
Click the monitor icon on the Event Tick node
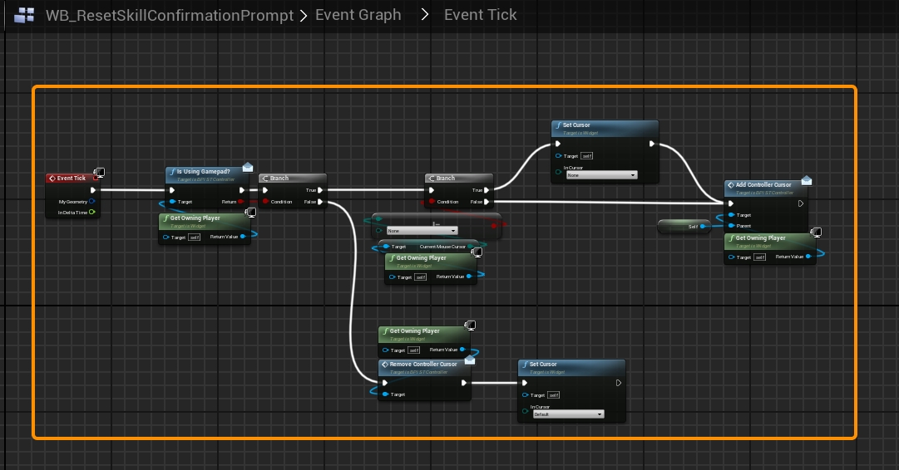tap(99, 173)
